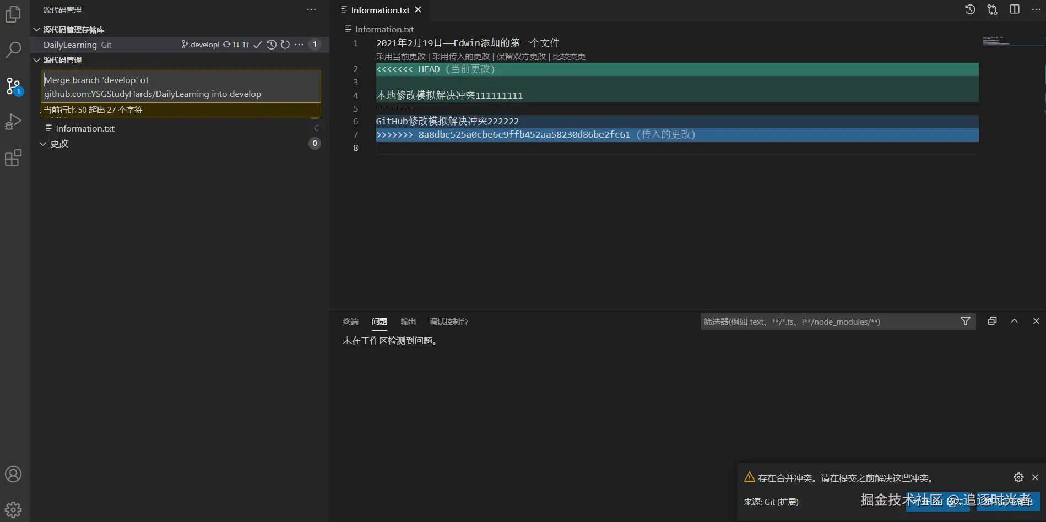Open the Extensions view icon
The height and width of the screenshot is (522, 1046).
pos(13,158)
